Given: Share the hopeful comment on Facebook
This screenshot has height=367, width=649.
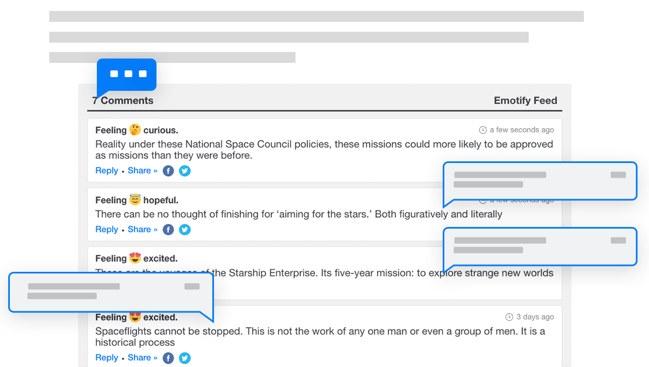Looking at the screenshot, I should coord(169,230).
